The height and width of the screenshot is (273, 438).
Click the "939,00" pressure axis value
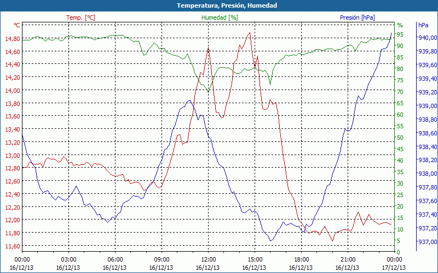tap(427, 106)
